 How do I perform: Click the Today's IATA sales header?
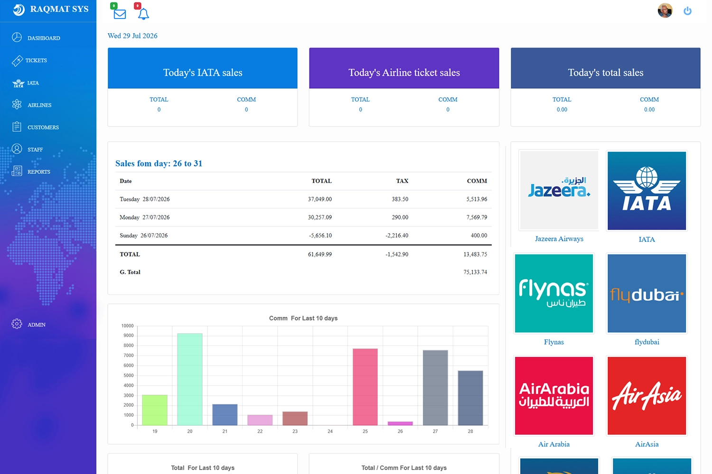click(x=203, y=68)
